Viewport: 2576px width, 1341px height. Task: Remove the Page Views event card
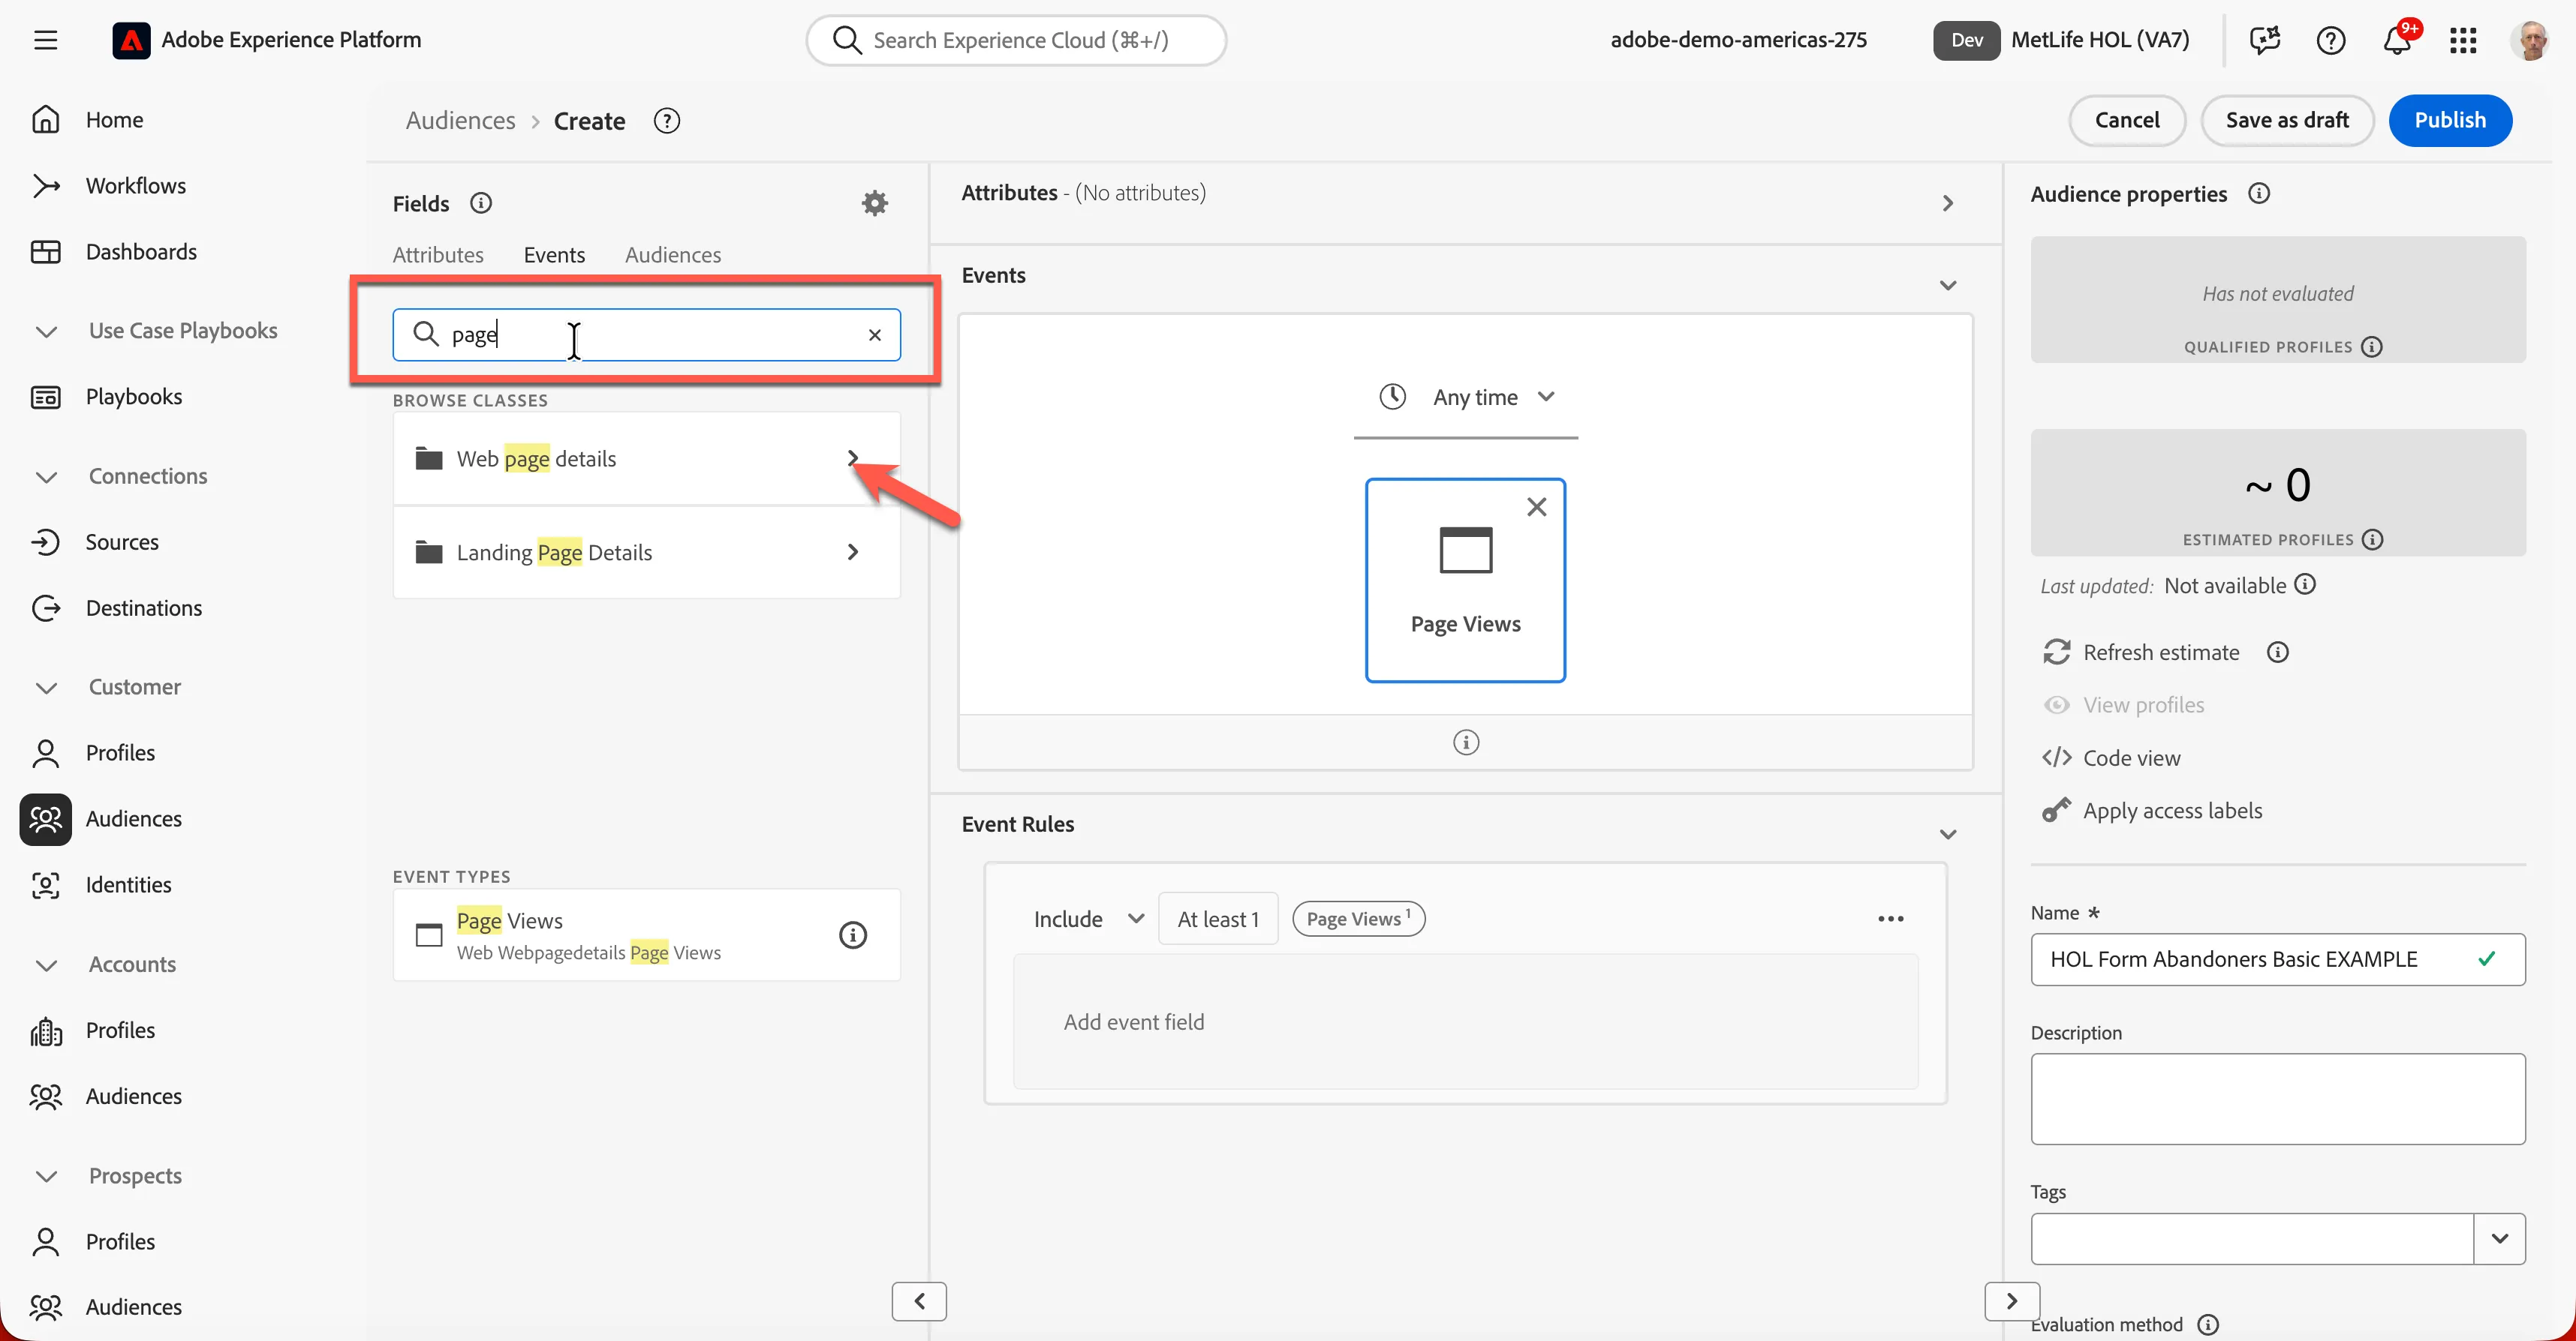click(1536, 506)
